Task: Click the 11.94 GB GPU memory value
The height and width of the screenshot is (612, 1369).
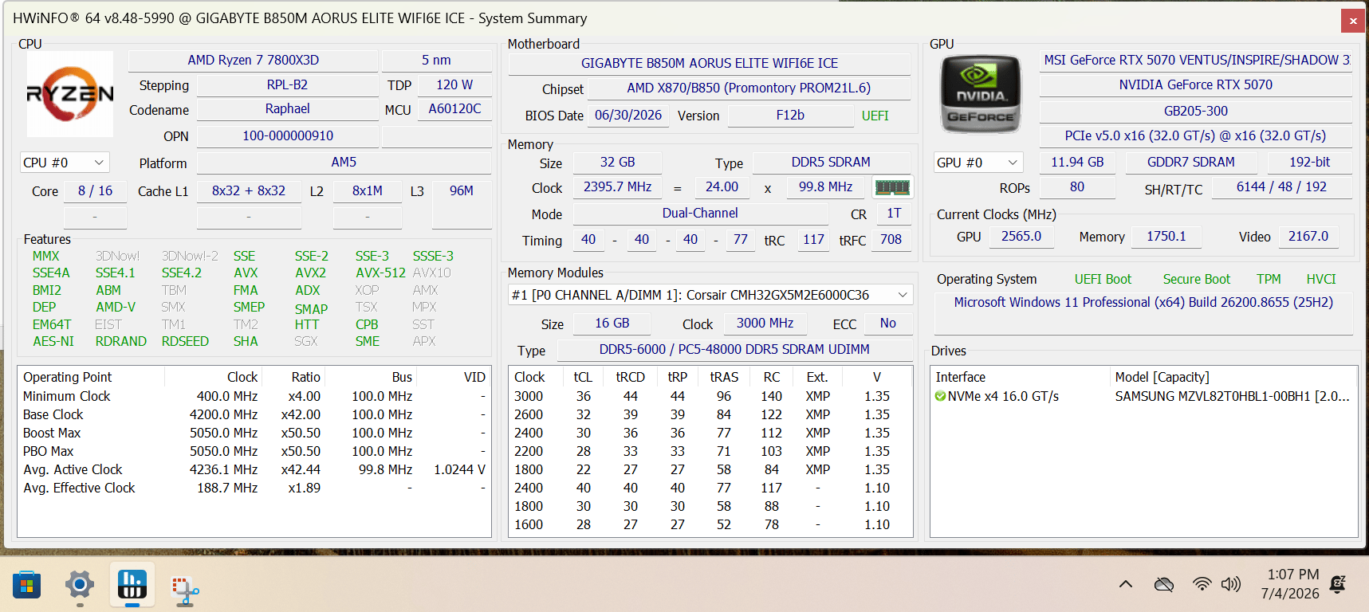Action: [1077, 163]
